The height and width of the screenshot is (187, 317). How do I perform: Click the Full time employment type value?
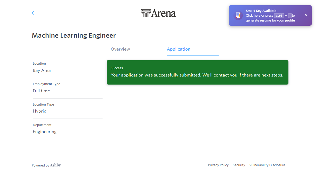[x=42, y=91]
